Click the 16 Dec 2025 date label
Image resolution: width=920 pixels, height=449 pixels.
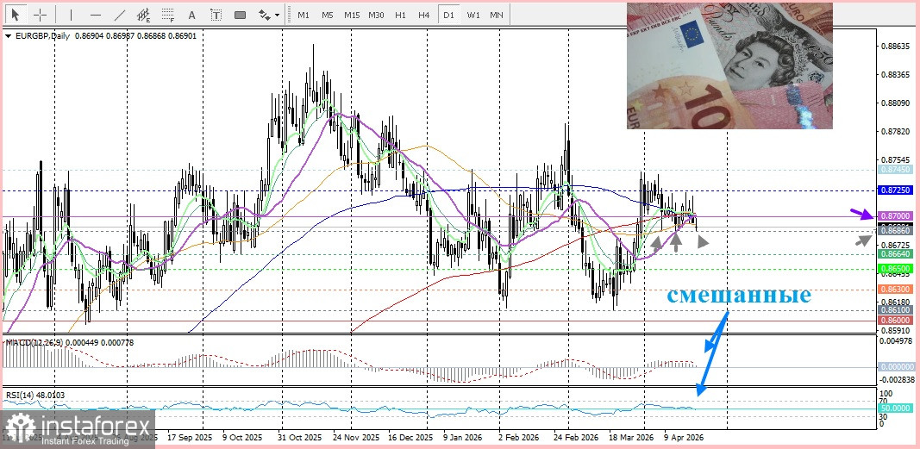410,438
